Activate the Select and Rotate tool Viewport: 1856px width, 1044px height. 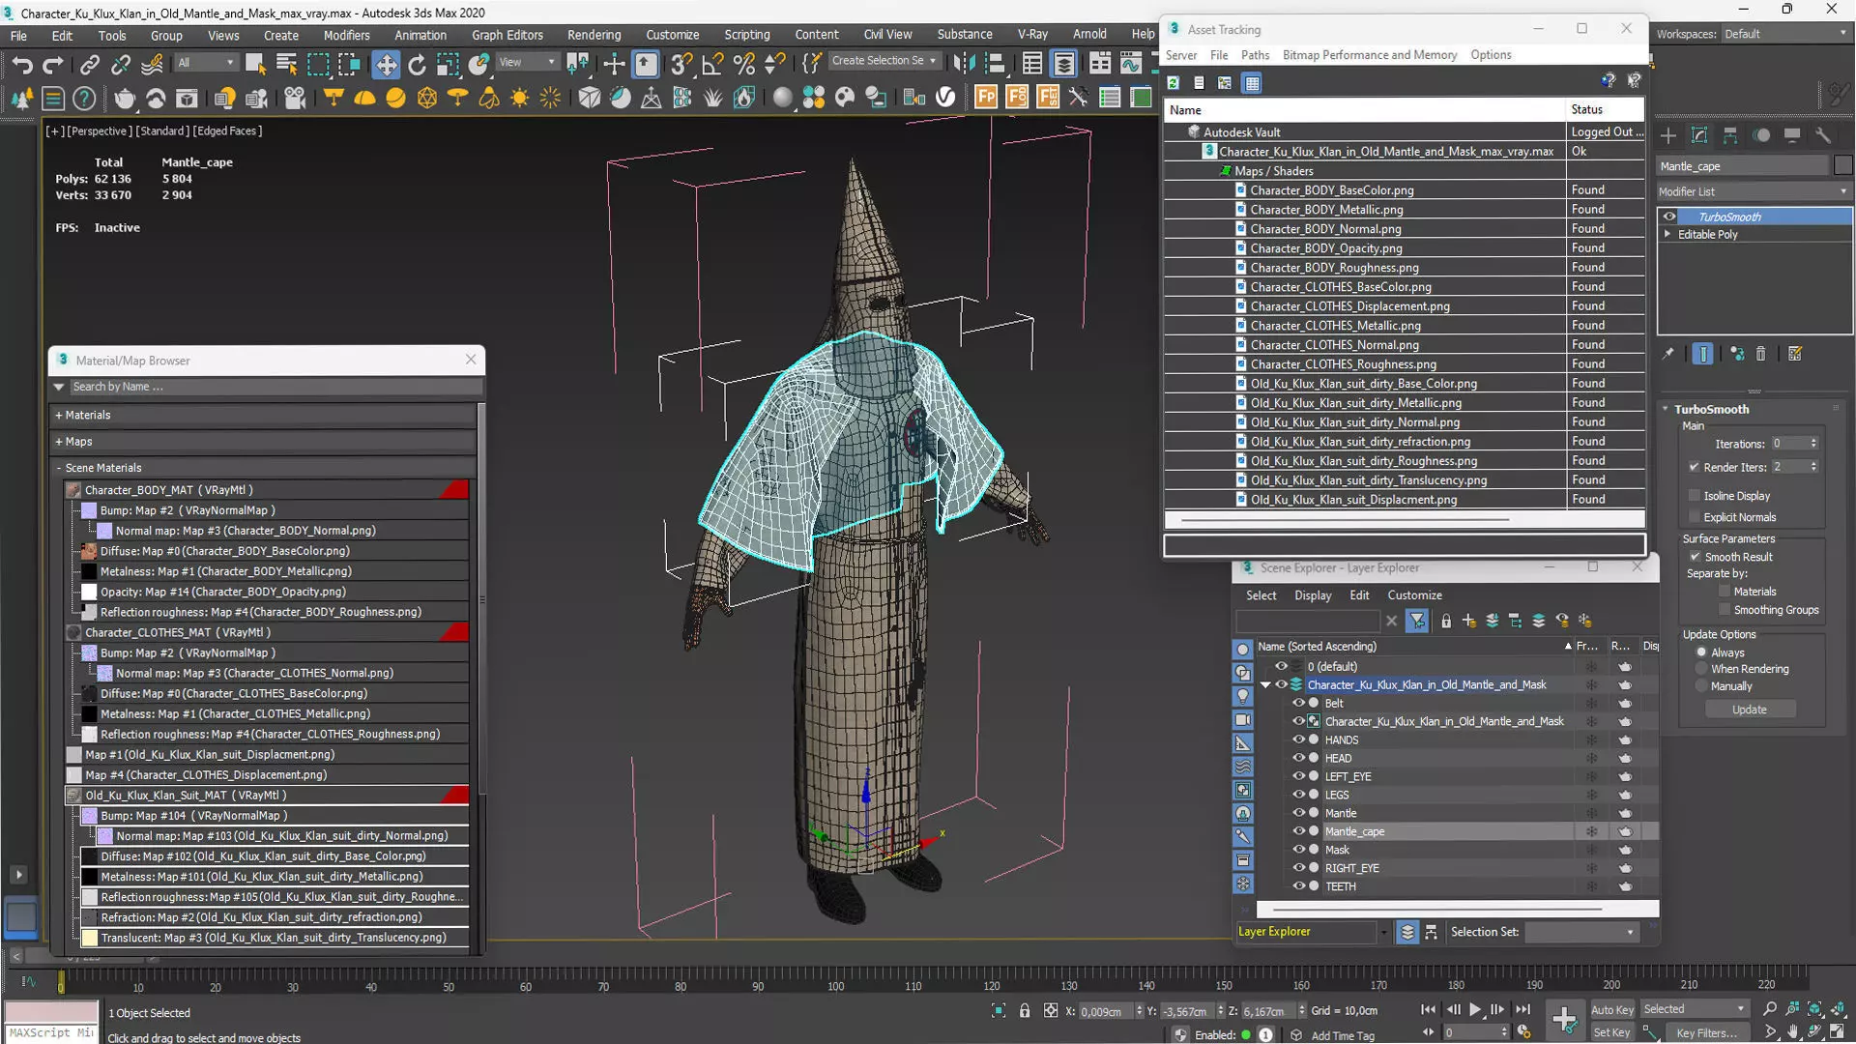click(417, 65)
